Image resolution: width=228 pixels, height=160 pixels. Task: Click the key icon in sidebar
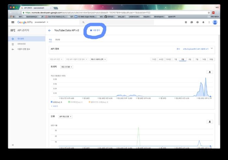13,49
